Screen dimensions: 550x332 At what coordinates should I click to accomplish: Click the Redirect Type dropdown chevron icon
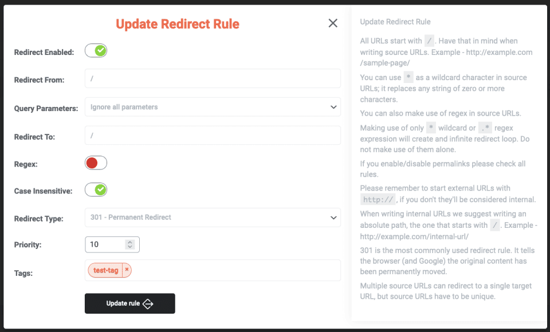[333, 218]
